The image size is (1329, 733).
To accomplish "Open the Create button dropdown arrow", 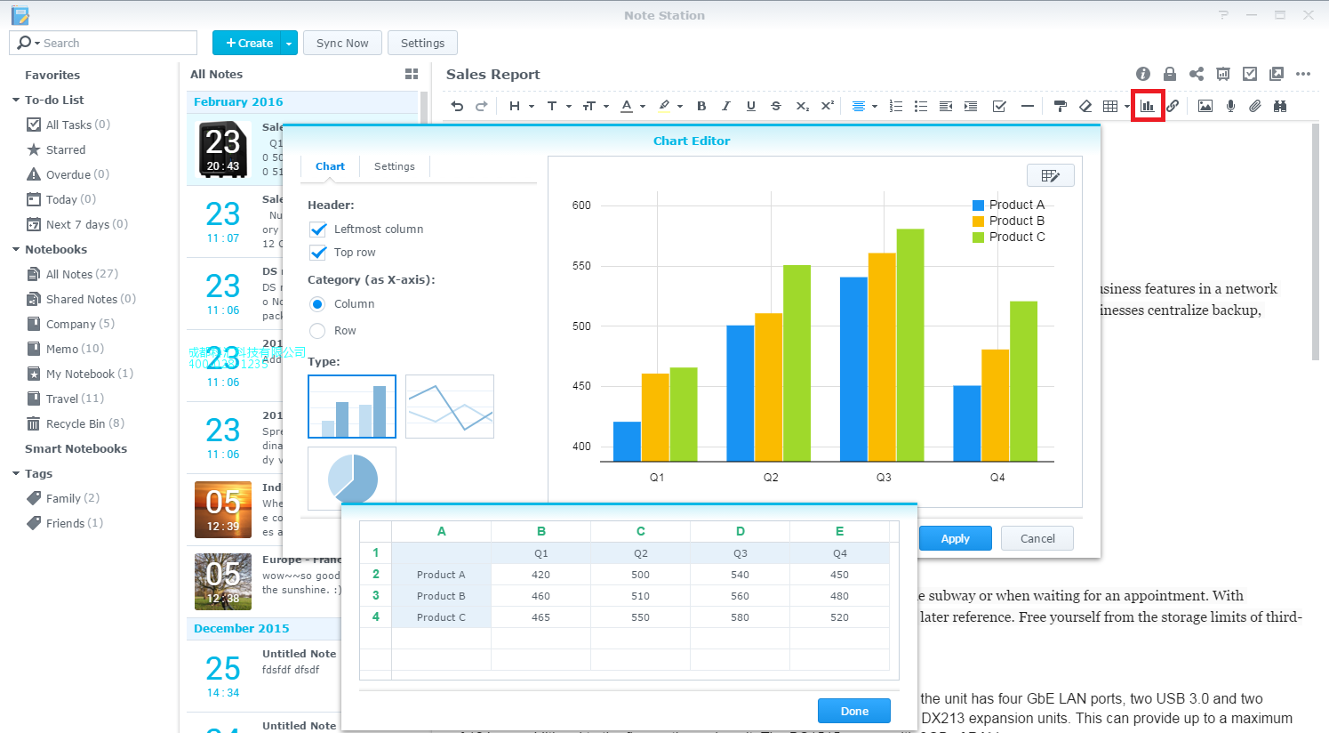I will 289,43.
